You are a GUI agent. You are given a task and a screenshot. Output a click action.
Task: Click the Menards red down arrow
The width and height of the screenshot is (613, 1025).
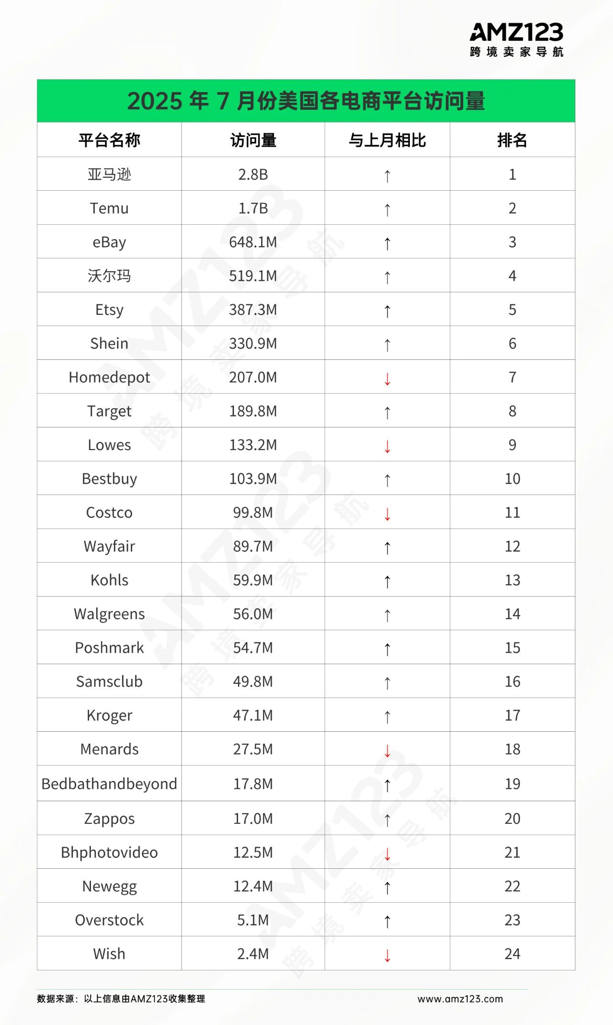coord(387,750)
